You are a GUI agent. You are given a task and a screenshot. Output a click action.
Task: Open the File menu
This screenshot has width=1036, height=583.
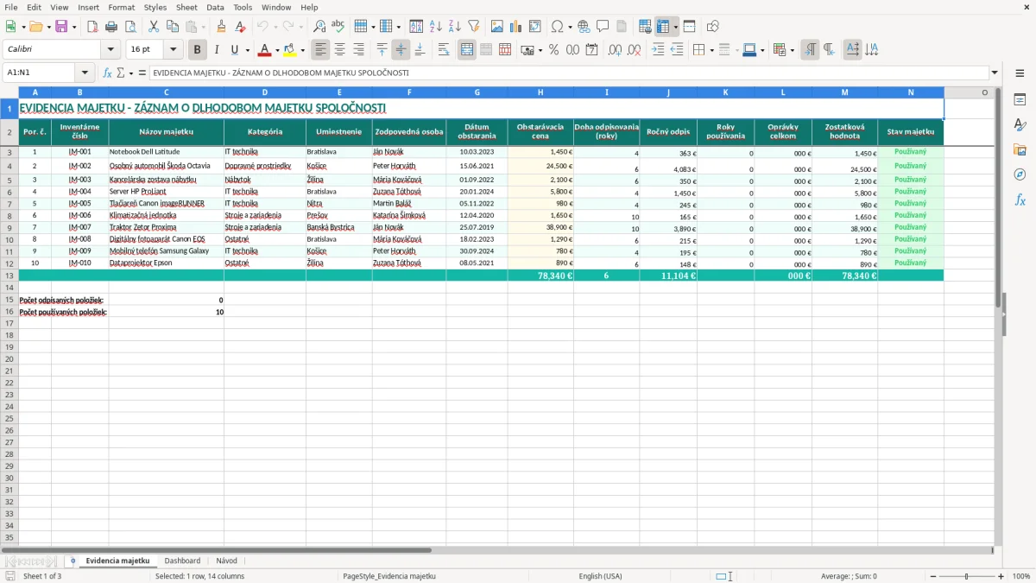(x=9, y=7)
